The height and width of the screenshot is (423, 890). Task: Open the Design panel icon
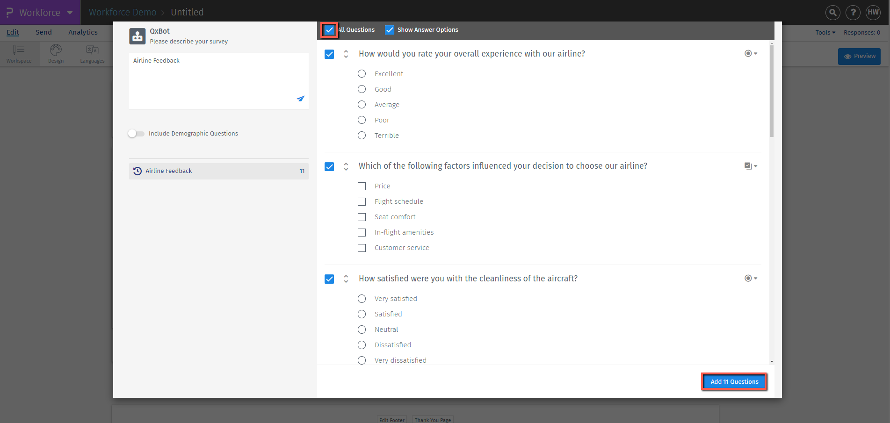click(56, 53)
